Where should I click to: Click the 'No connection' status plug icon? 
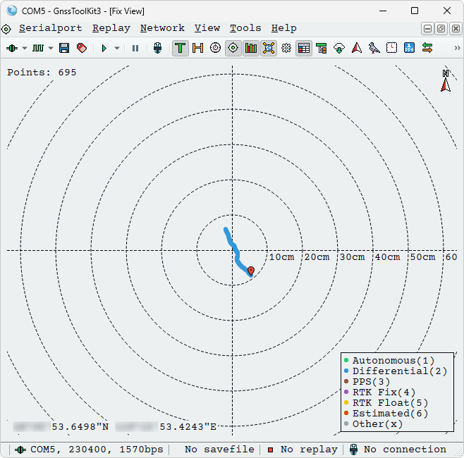[x=353, y=450]
